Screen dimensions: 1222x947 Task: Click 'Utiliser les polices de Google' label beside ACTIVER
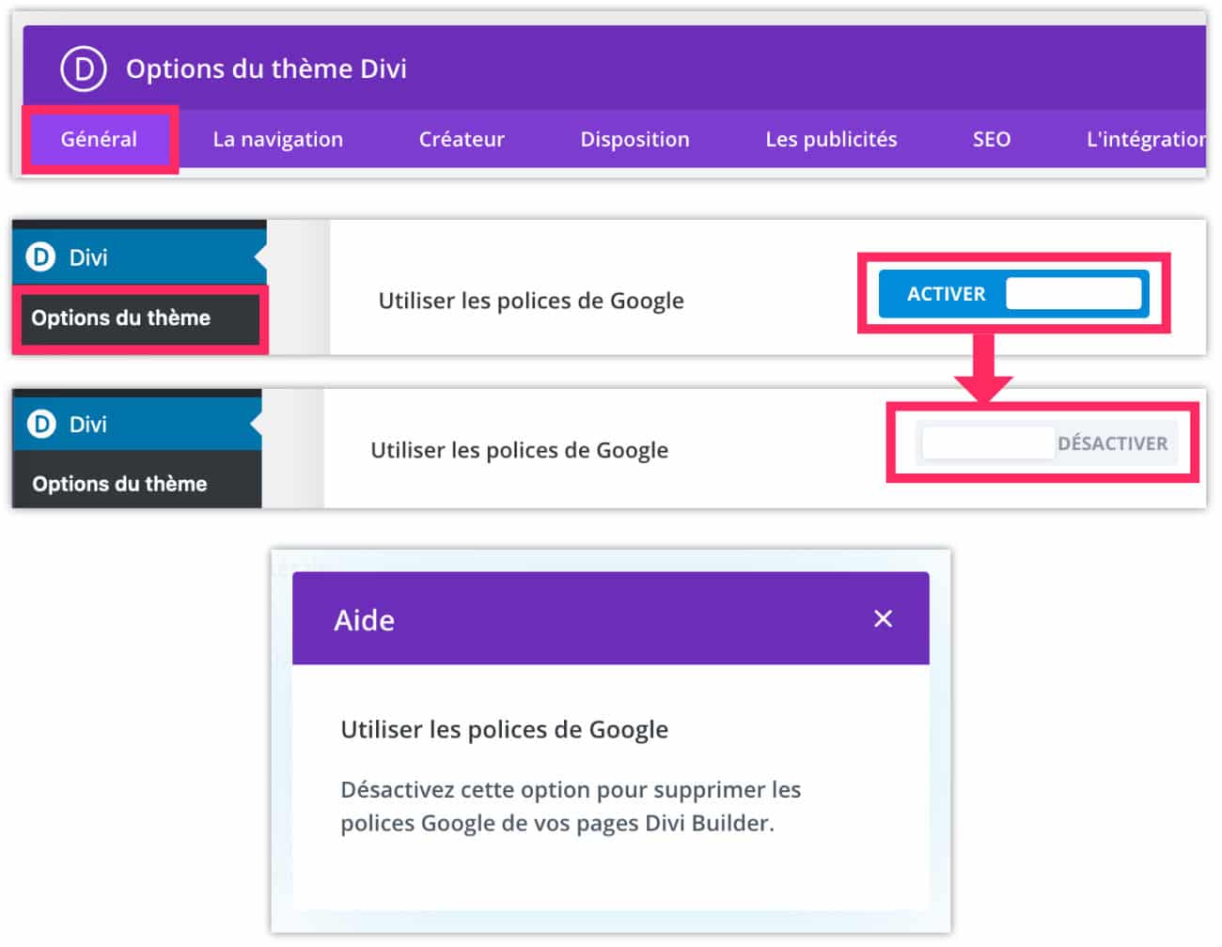pyautogui.click(x=531, y=301)
